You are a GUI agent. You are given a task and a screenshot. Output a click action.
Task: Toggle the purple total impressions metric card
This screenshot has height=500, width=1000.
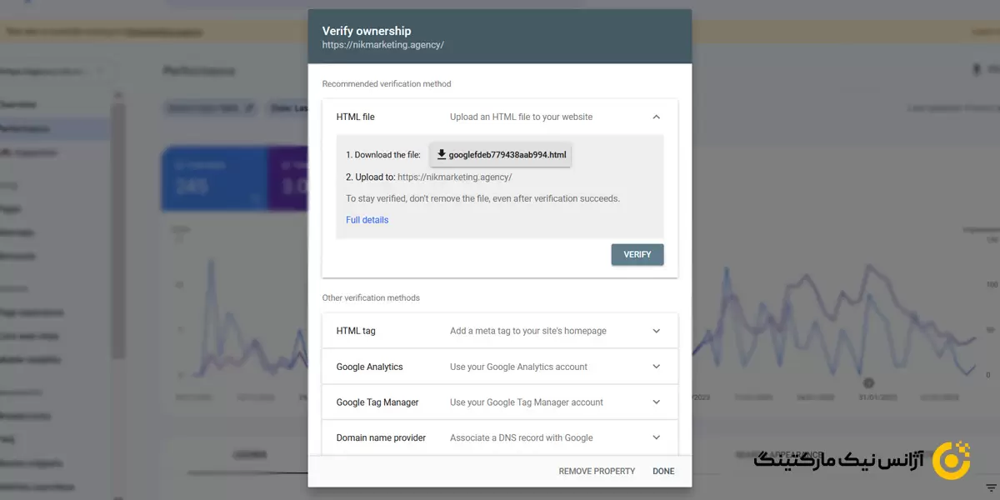287,178
